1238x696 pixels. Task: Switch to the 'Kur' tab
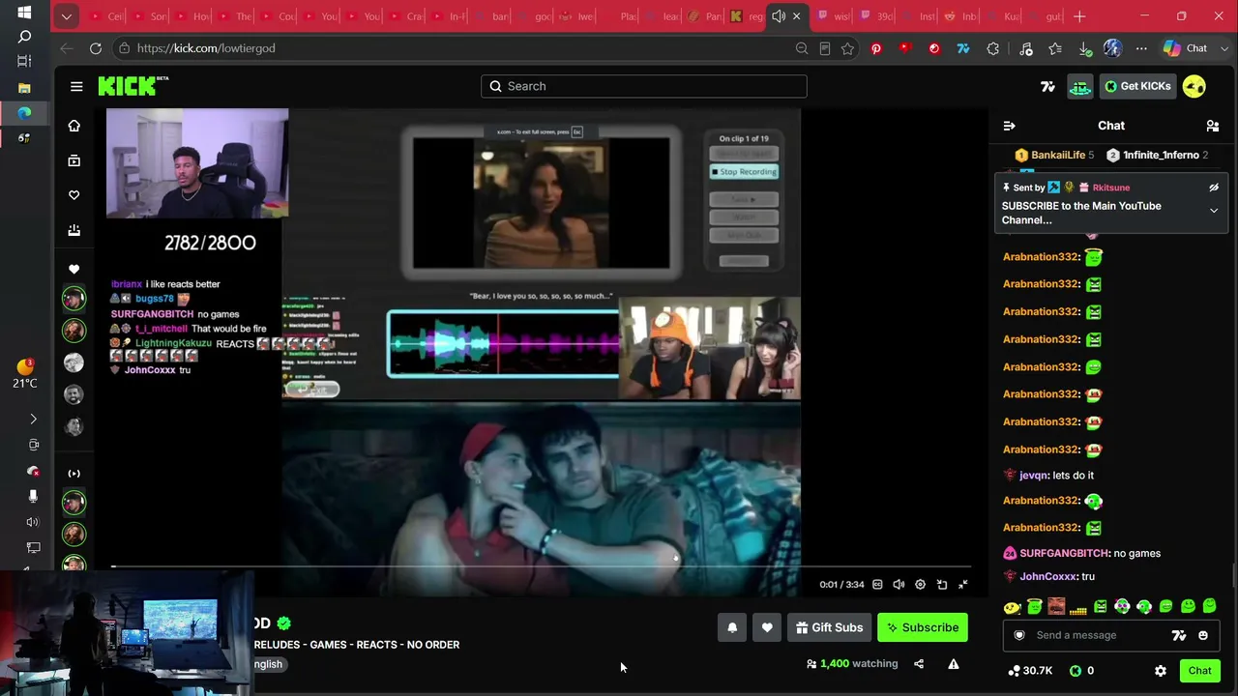1003,16
